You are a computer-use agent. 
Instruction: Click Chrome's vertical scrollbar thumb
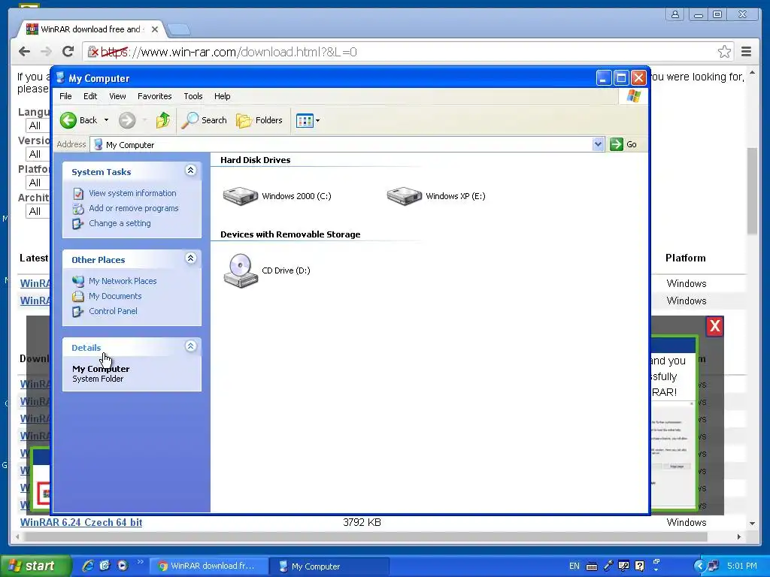coord(752,192)
